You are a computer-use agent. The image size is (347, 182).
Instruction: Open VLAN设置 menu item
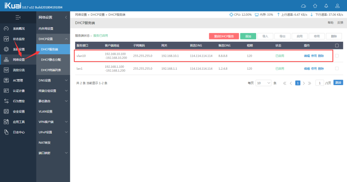tap(53, 111)
